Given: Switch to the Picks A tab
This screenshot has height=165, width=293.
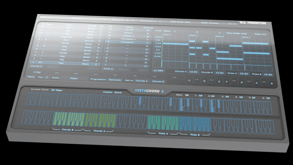Looking at the screenshot, I should [108, 69].
